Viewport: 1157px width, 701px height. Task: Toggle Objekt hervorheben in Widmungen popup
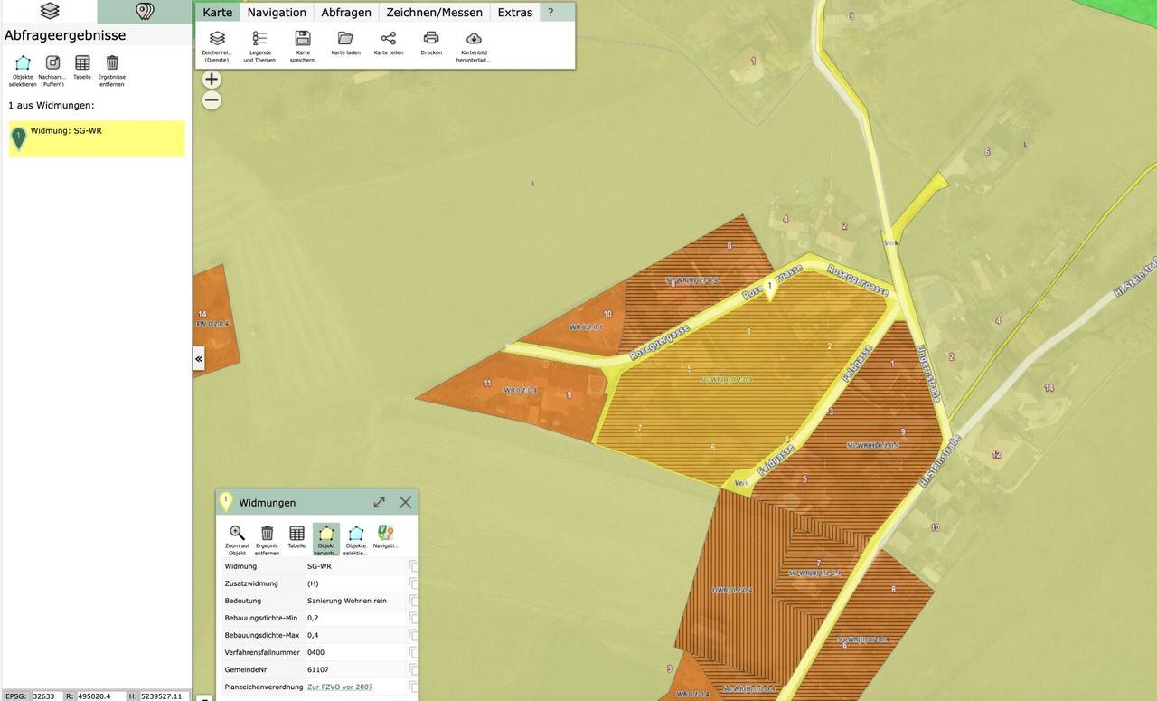click(326, 534)
